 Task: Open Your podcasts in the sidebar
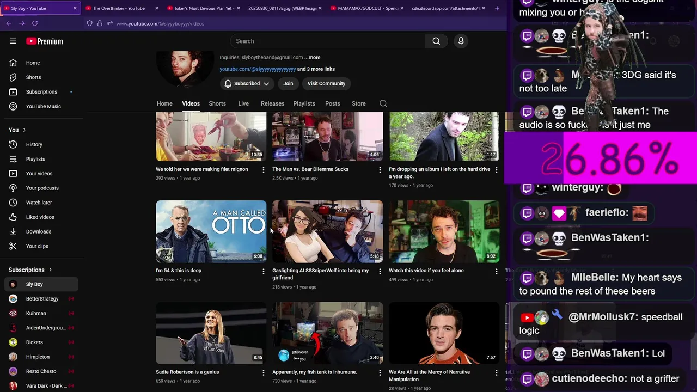click(42, 188)
